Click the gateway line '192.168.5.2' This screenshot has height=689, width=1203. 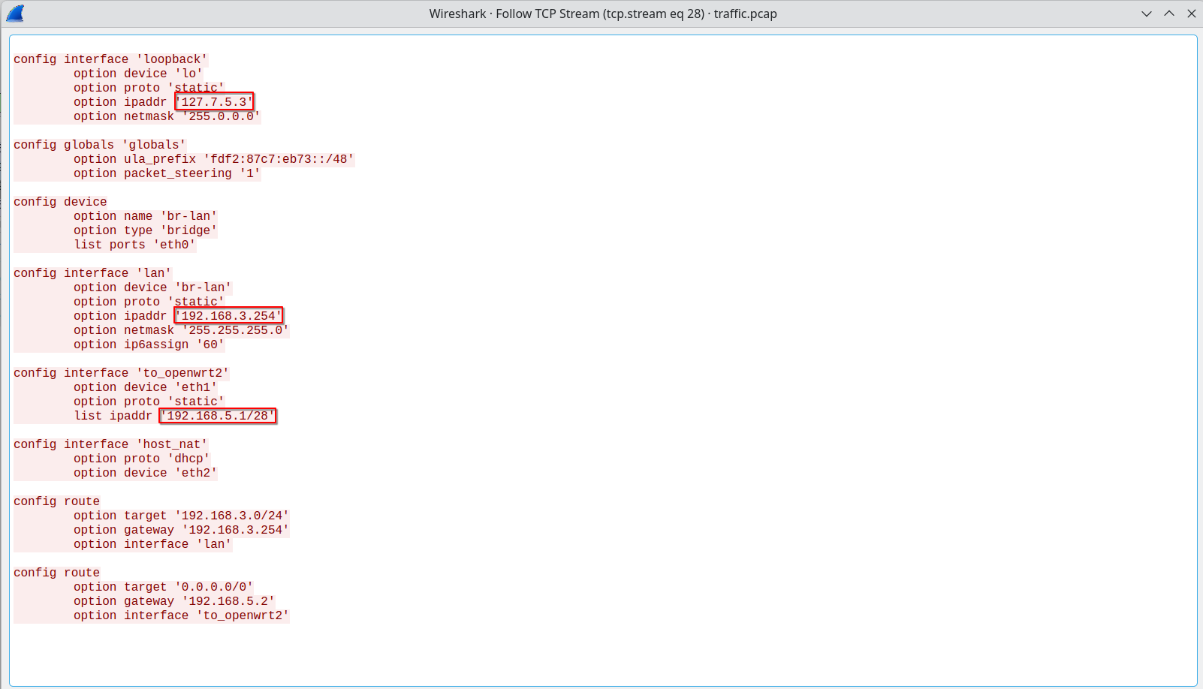(x=174, y=601)
